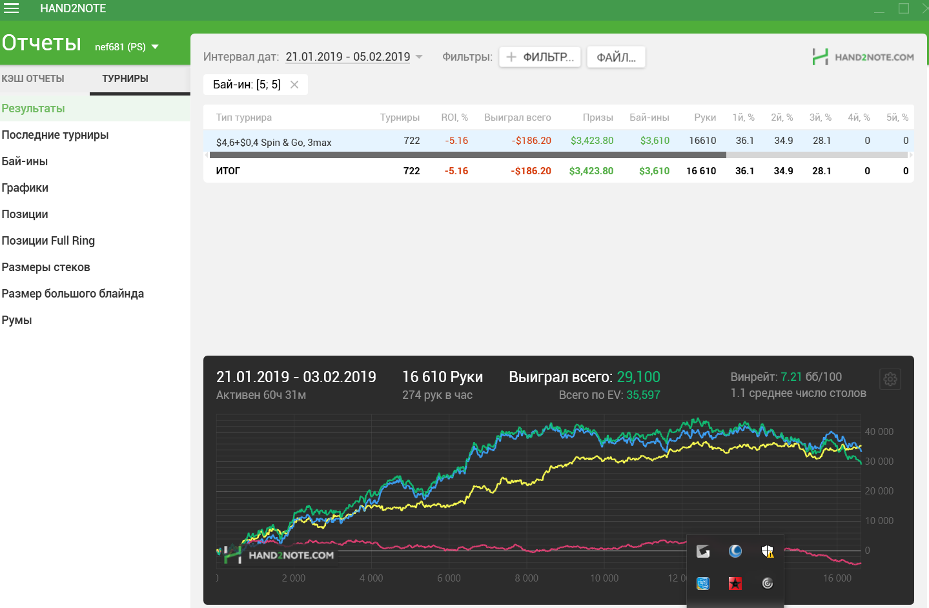This screenshot has width=929, height=608.
Task: Remove the Бай-ин: [5; 5] filter chip
Action: pyautogui.click(x=294, y=85)
